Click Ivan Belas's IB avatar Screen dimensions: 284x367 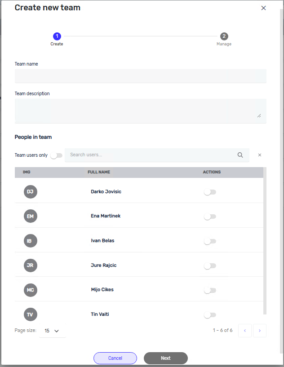click(x=31, y=241)
